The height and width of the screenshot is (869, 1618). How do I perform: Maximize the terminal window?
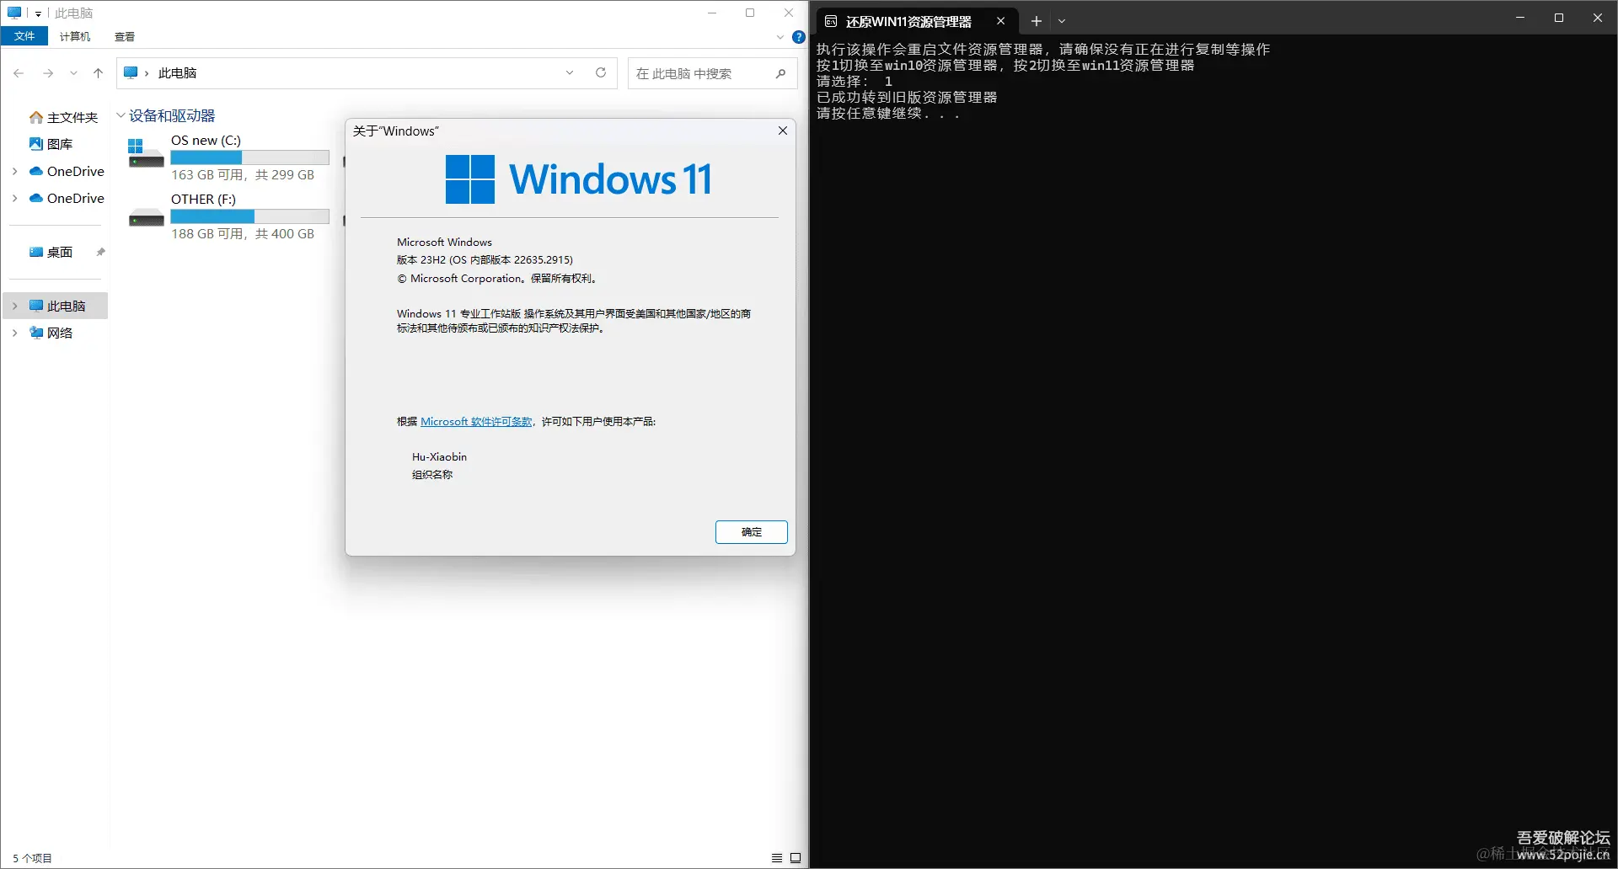point(1559,18)
